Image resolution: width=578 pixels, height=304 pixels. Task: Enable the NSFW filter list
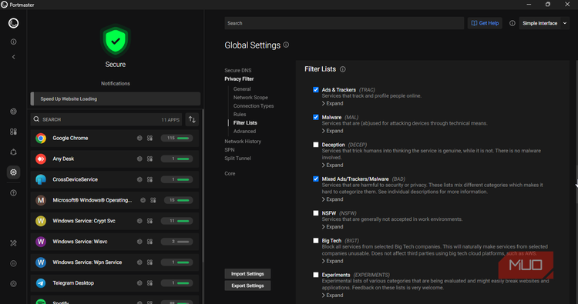[315, 213]
